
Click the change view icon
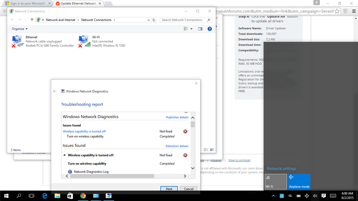186,29
